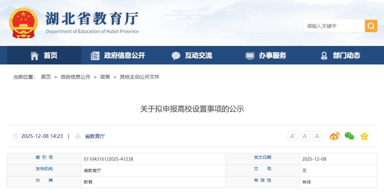Click the 教育 category value

tap(88, 182)
